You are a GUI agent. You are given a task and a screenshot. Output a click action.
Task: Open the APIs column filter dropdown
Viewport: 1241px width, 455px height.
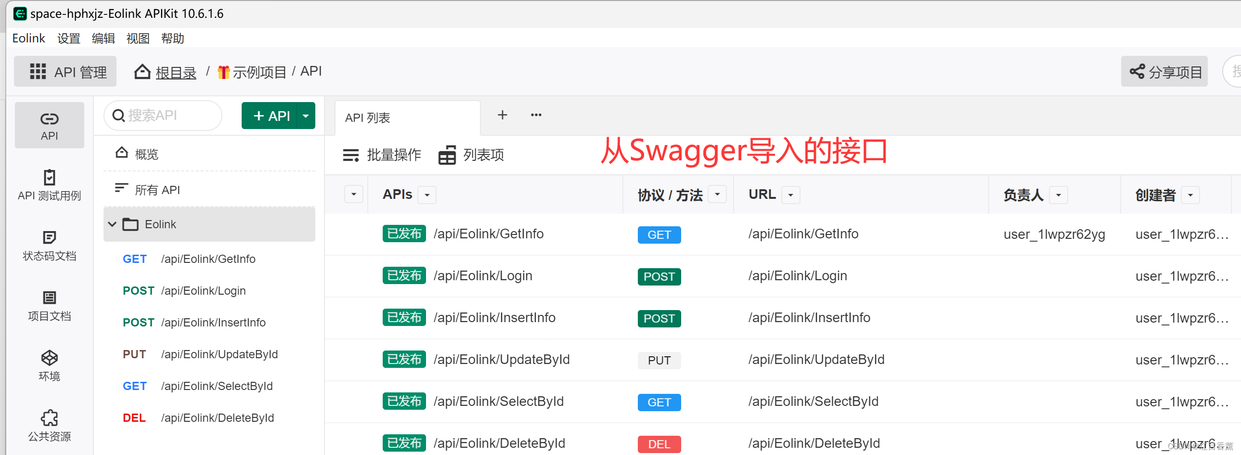coord(427,195)
